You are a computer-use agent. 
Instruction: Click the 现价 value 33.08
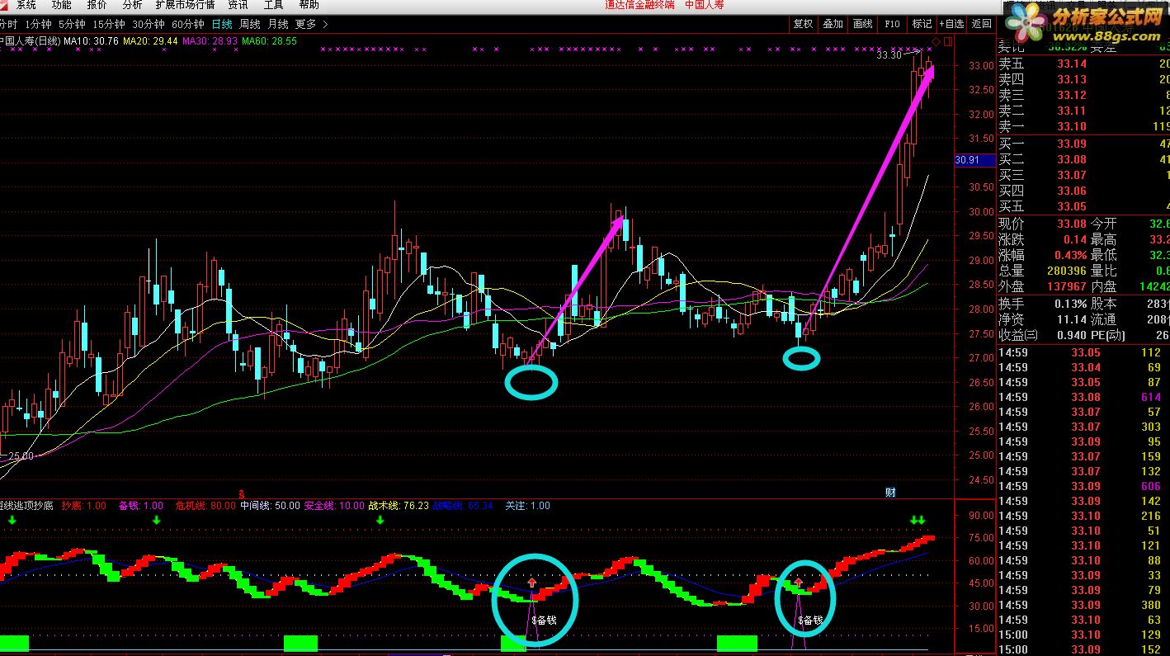1072,224
